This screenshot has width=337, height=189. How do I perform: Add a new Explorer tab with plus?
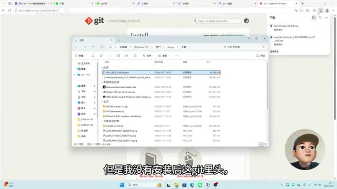pyautogui.click(x=119, y=40)
